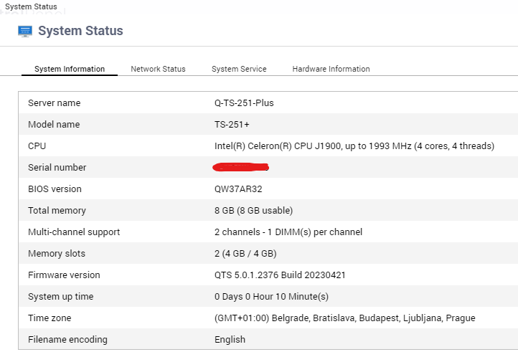The height and width of the screenshot is (357, 518).
Task: Click the redacted serial number value
Action: [241, 168]
